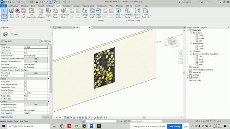Click the 3D view horizontal scrollbar thumb
Screen dimensions: 230x129
tap(144, 118)
